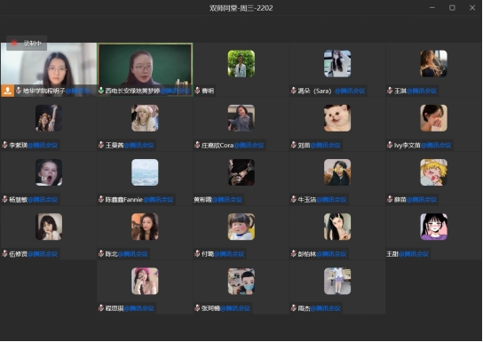Click muted mic icon beside 刘苗
The image size is (483, 342).
(294, 145)
